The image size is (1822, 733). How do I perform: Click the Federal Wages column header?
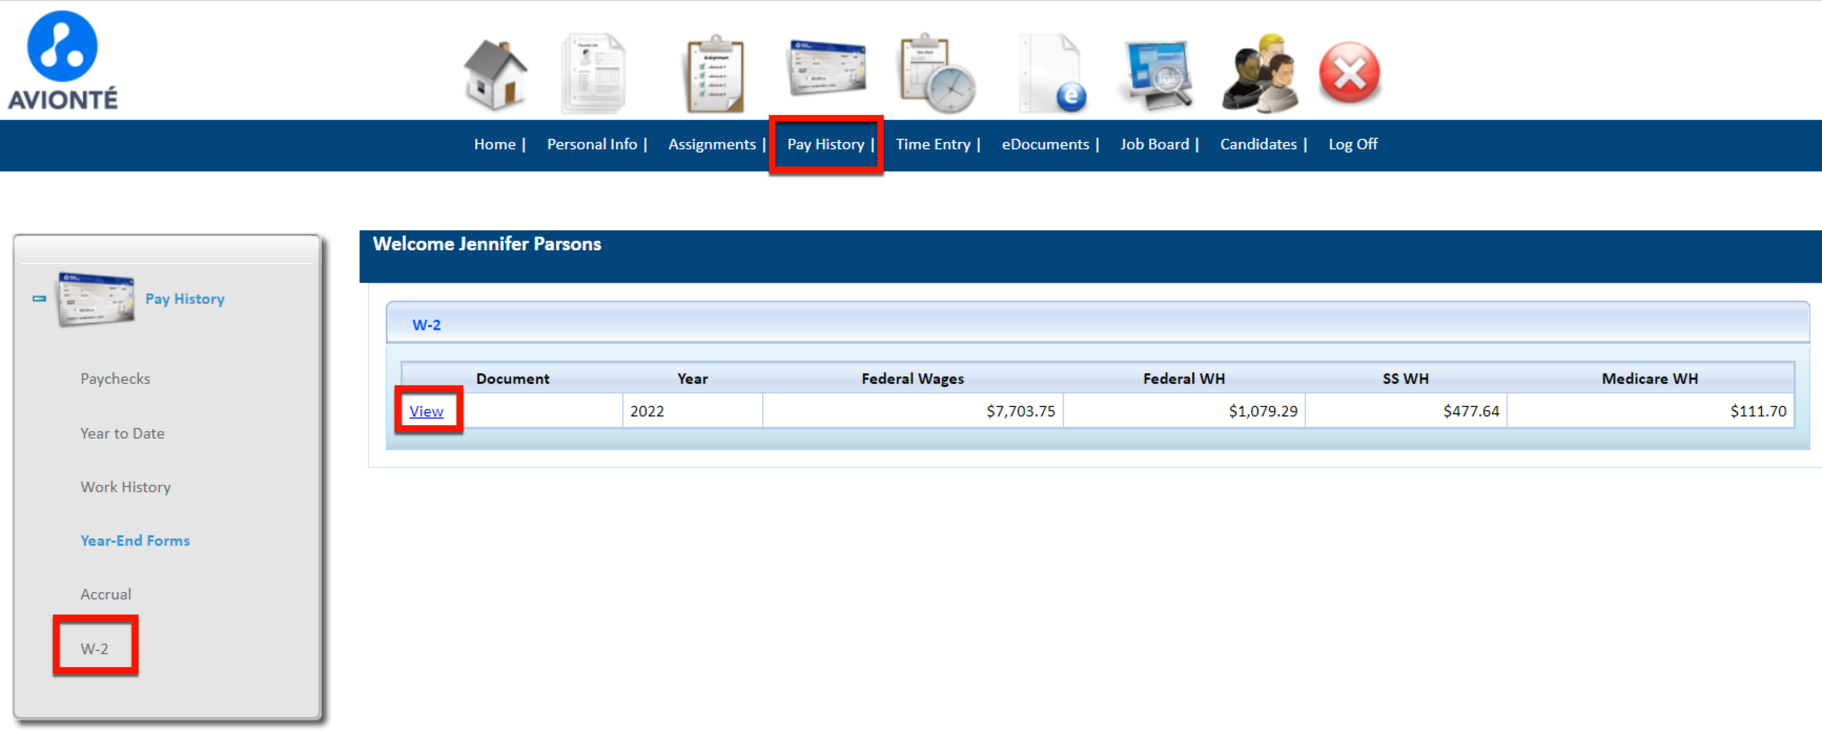pos(913,379)
